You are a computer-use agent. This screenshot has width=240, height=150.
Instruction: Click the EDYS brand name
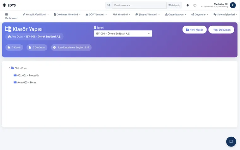(12, 5)
